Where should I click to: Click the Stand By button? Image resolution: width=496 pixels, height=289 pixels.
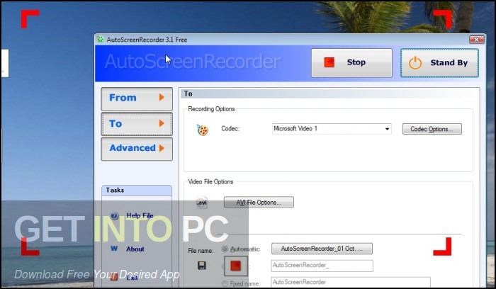click(439, 62)
